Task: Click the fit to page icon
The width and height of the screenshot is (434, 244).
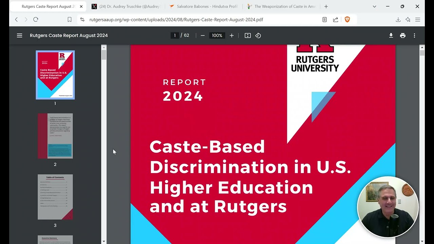Action: click(x=248, y=36)
